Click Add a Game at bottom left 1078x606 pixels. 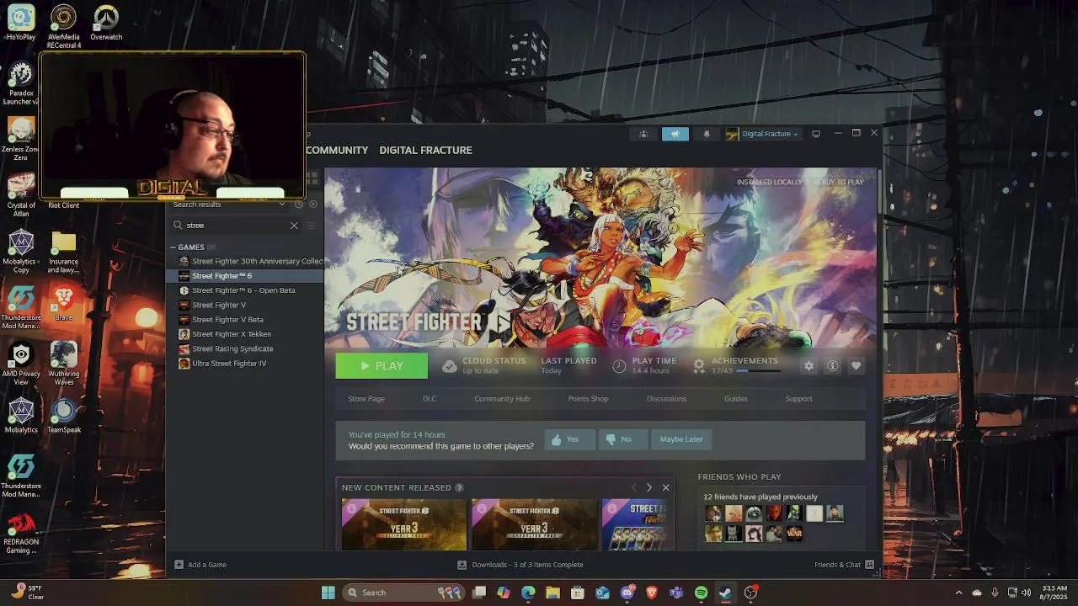point(200,565)
